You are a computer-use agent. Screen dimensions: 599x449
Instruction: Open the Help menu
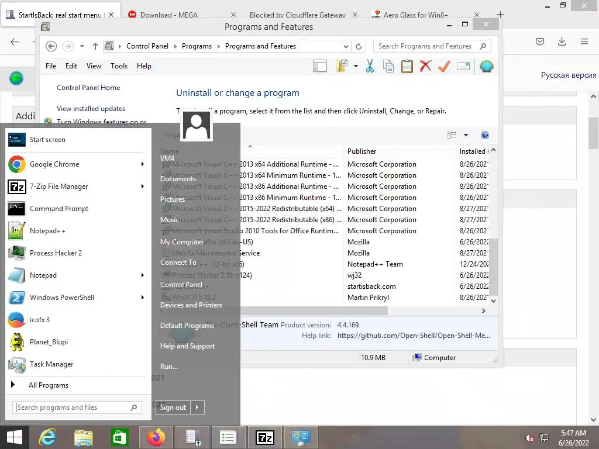tap(144, 66)
